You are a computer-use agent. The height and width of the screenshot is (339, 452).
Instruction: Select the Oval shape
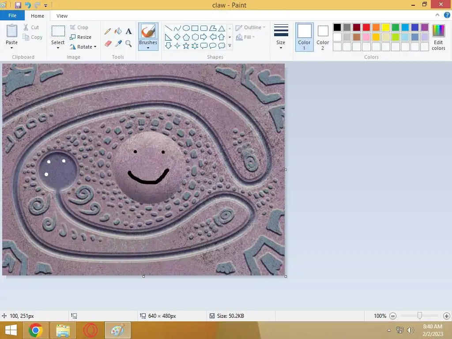[x=186, y=28]
